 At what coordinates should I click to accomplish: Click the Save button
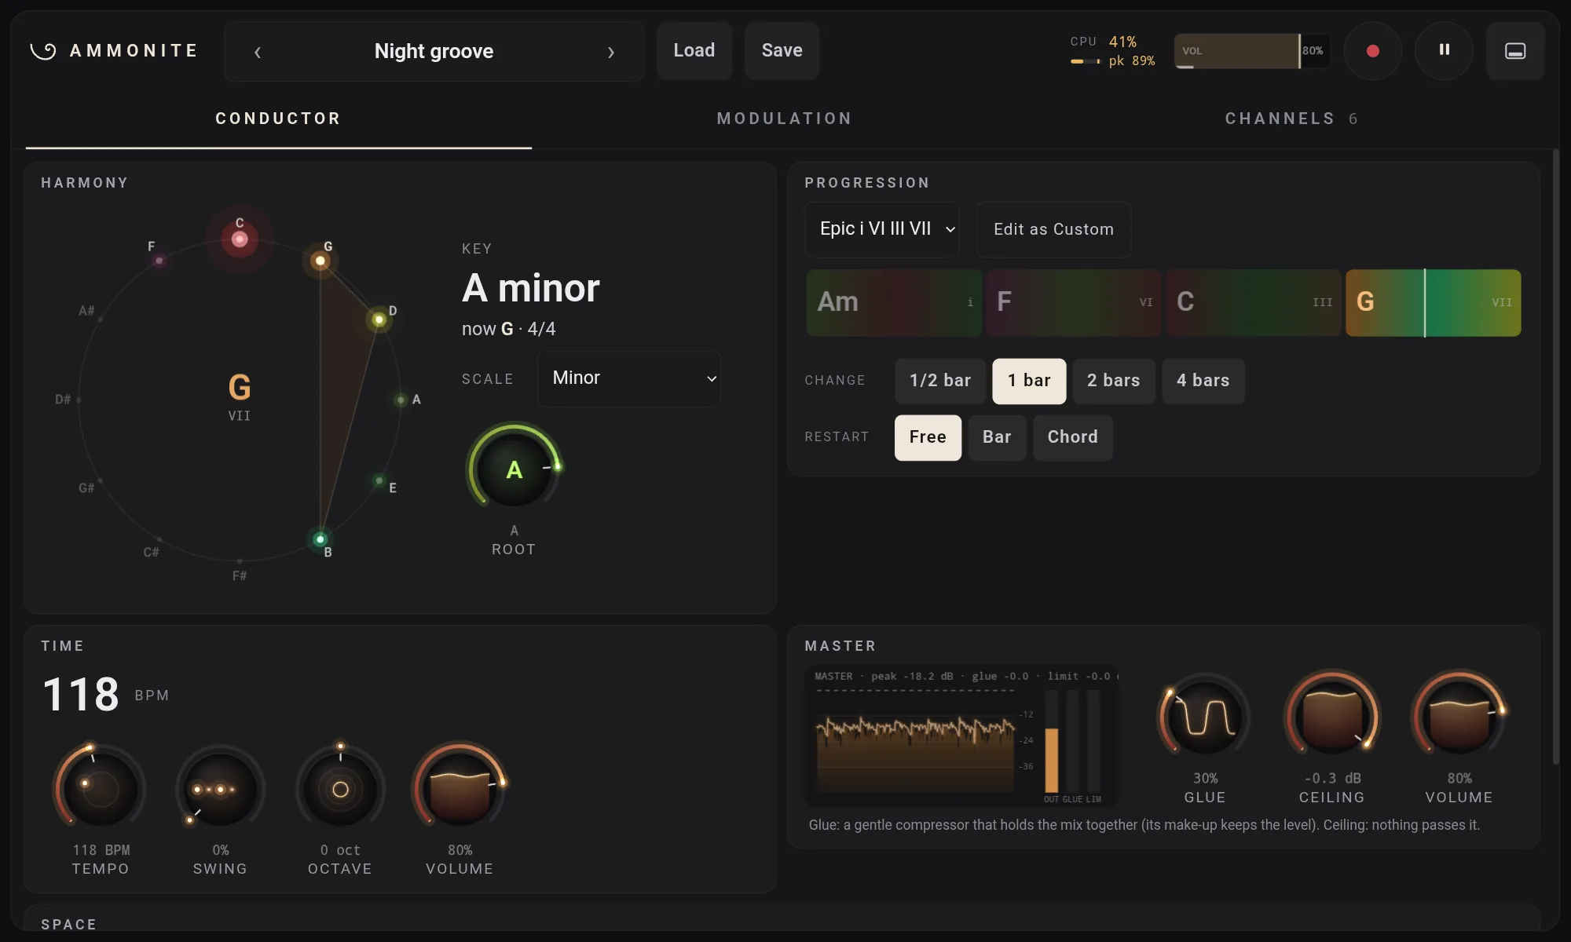coord(782,51)
